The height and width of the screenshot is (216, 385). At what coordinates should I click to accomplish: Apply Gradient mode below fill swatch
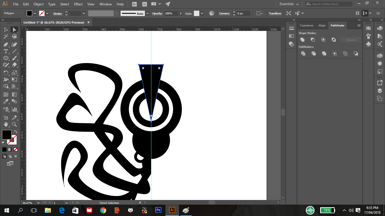point(10,149)
